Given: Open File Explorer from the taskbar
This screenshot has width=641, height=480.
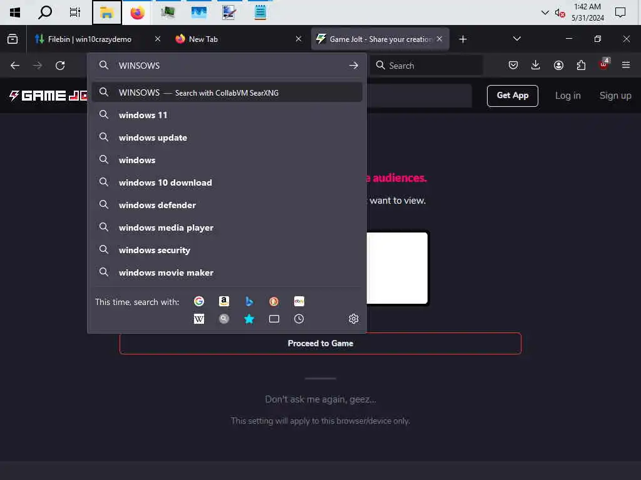Looking at the screenshot, I should 106,12.
